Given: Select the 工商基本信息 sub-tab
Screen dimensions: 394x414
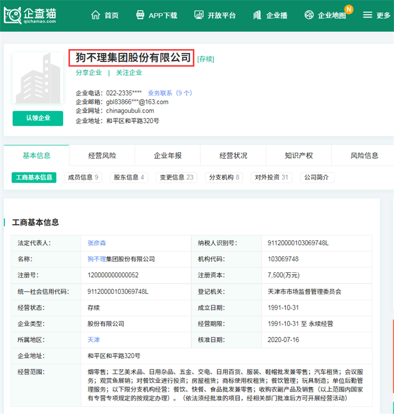Looking at the screenshot, I should click(34, 177).
